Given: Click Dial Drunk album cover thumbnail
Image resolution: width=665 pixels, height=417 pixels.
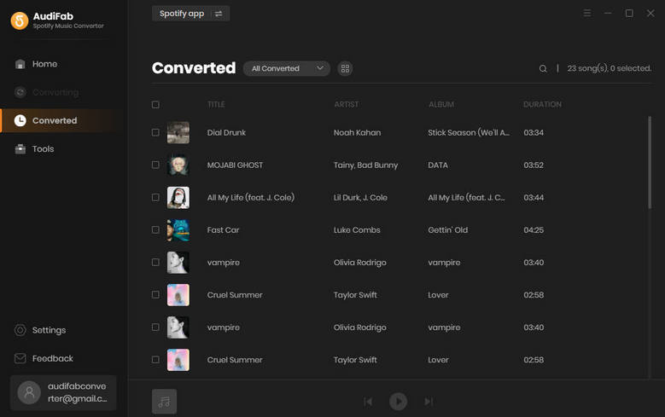Looking at the screenshot, I should (178, 133).
